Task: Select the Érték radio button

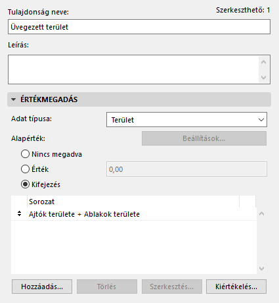Action: pyautogui.click(x=25, y=169)
